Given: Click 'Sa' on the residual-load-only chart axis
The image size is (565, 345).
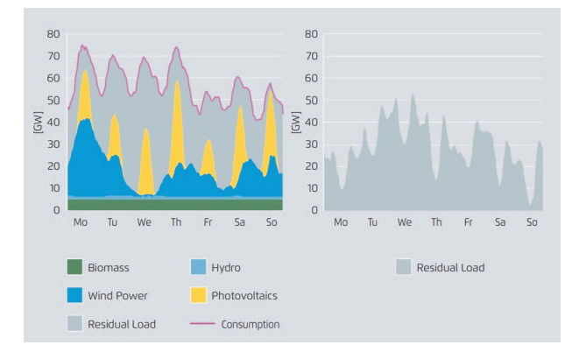Looking at the screenshot, I should pyautogui.click(x=500, y=222).
